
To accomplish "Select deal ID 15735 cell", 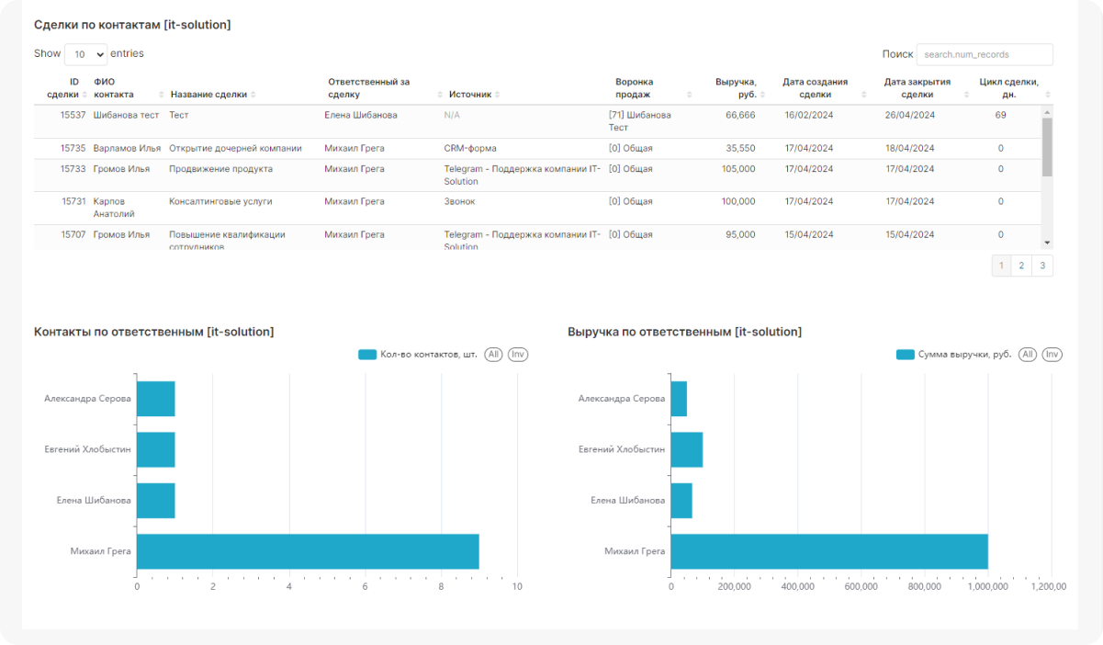I will click(73, 148).
